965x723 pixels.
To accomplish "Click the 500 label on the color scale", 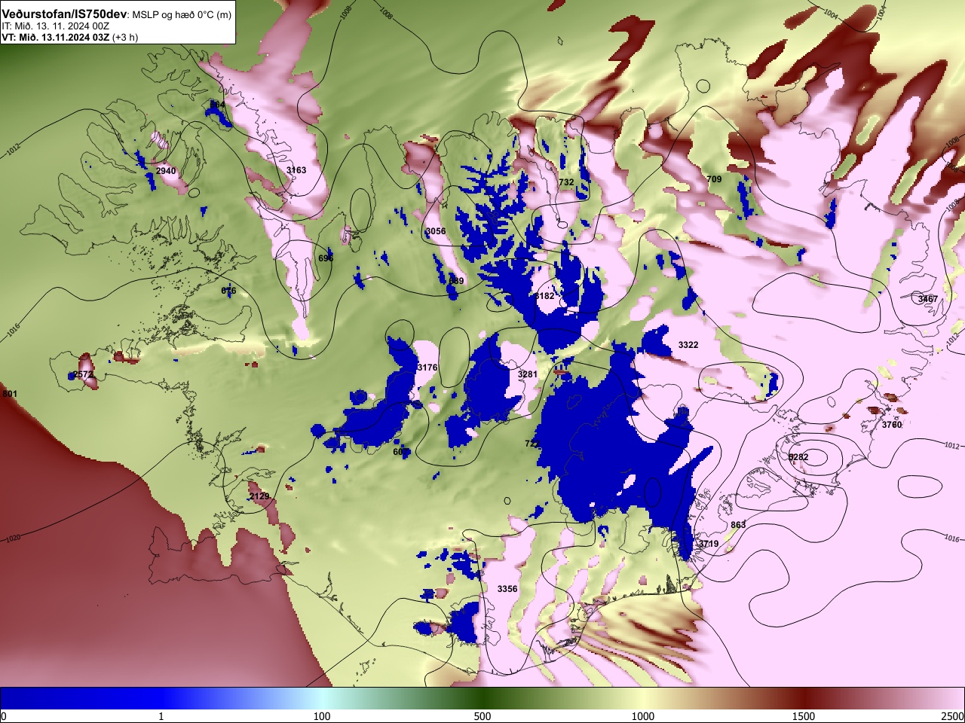I will pos(482,716).
